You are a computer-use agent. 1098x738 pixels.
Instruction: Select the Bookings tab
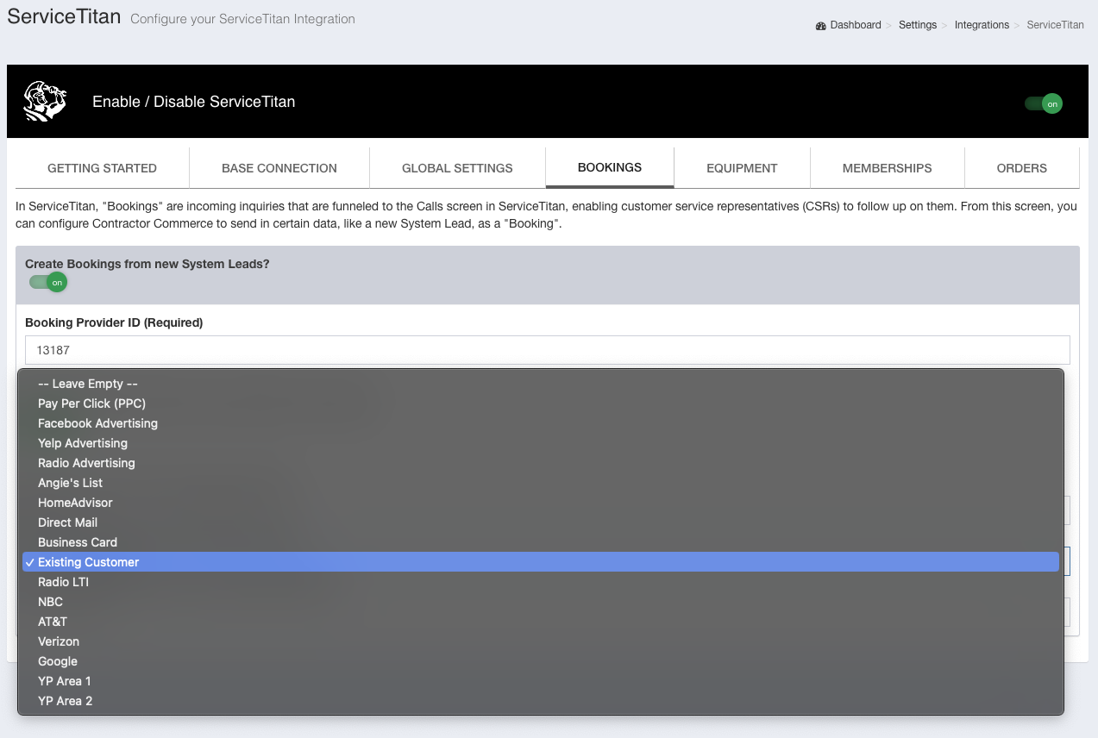tap(610, 167)
